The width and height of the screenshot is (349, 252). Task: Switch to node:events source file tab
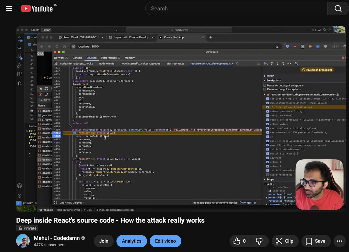coord(106,63)
